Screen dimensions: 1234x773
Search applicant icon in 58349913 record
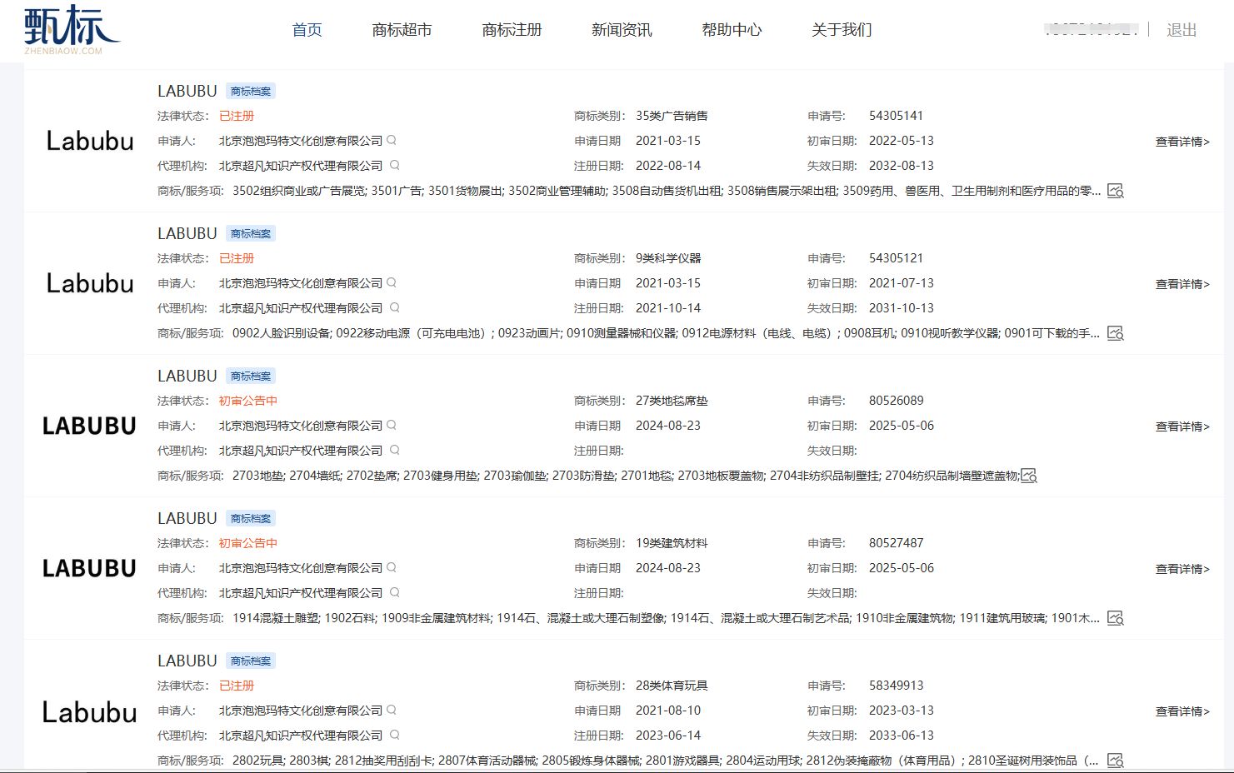(x=392, y=710)
